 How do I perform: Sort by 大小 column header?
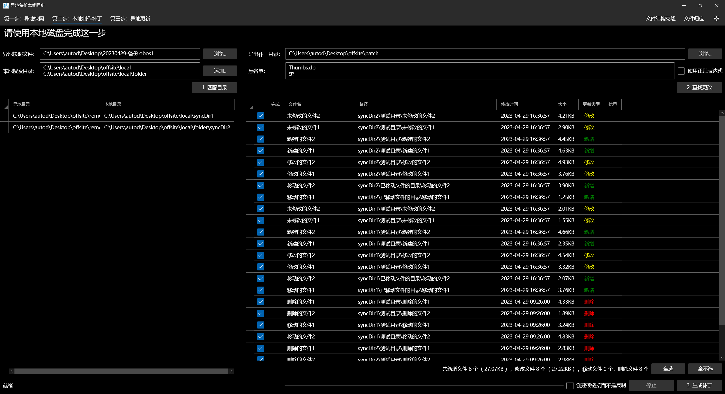[566, 104]
